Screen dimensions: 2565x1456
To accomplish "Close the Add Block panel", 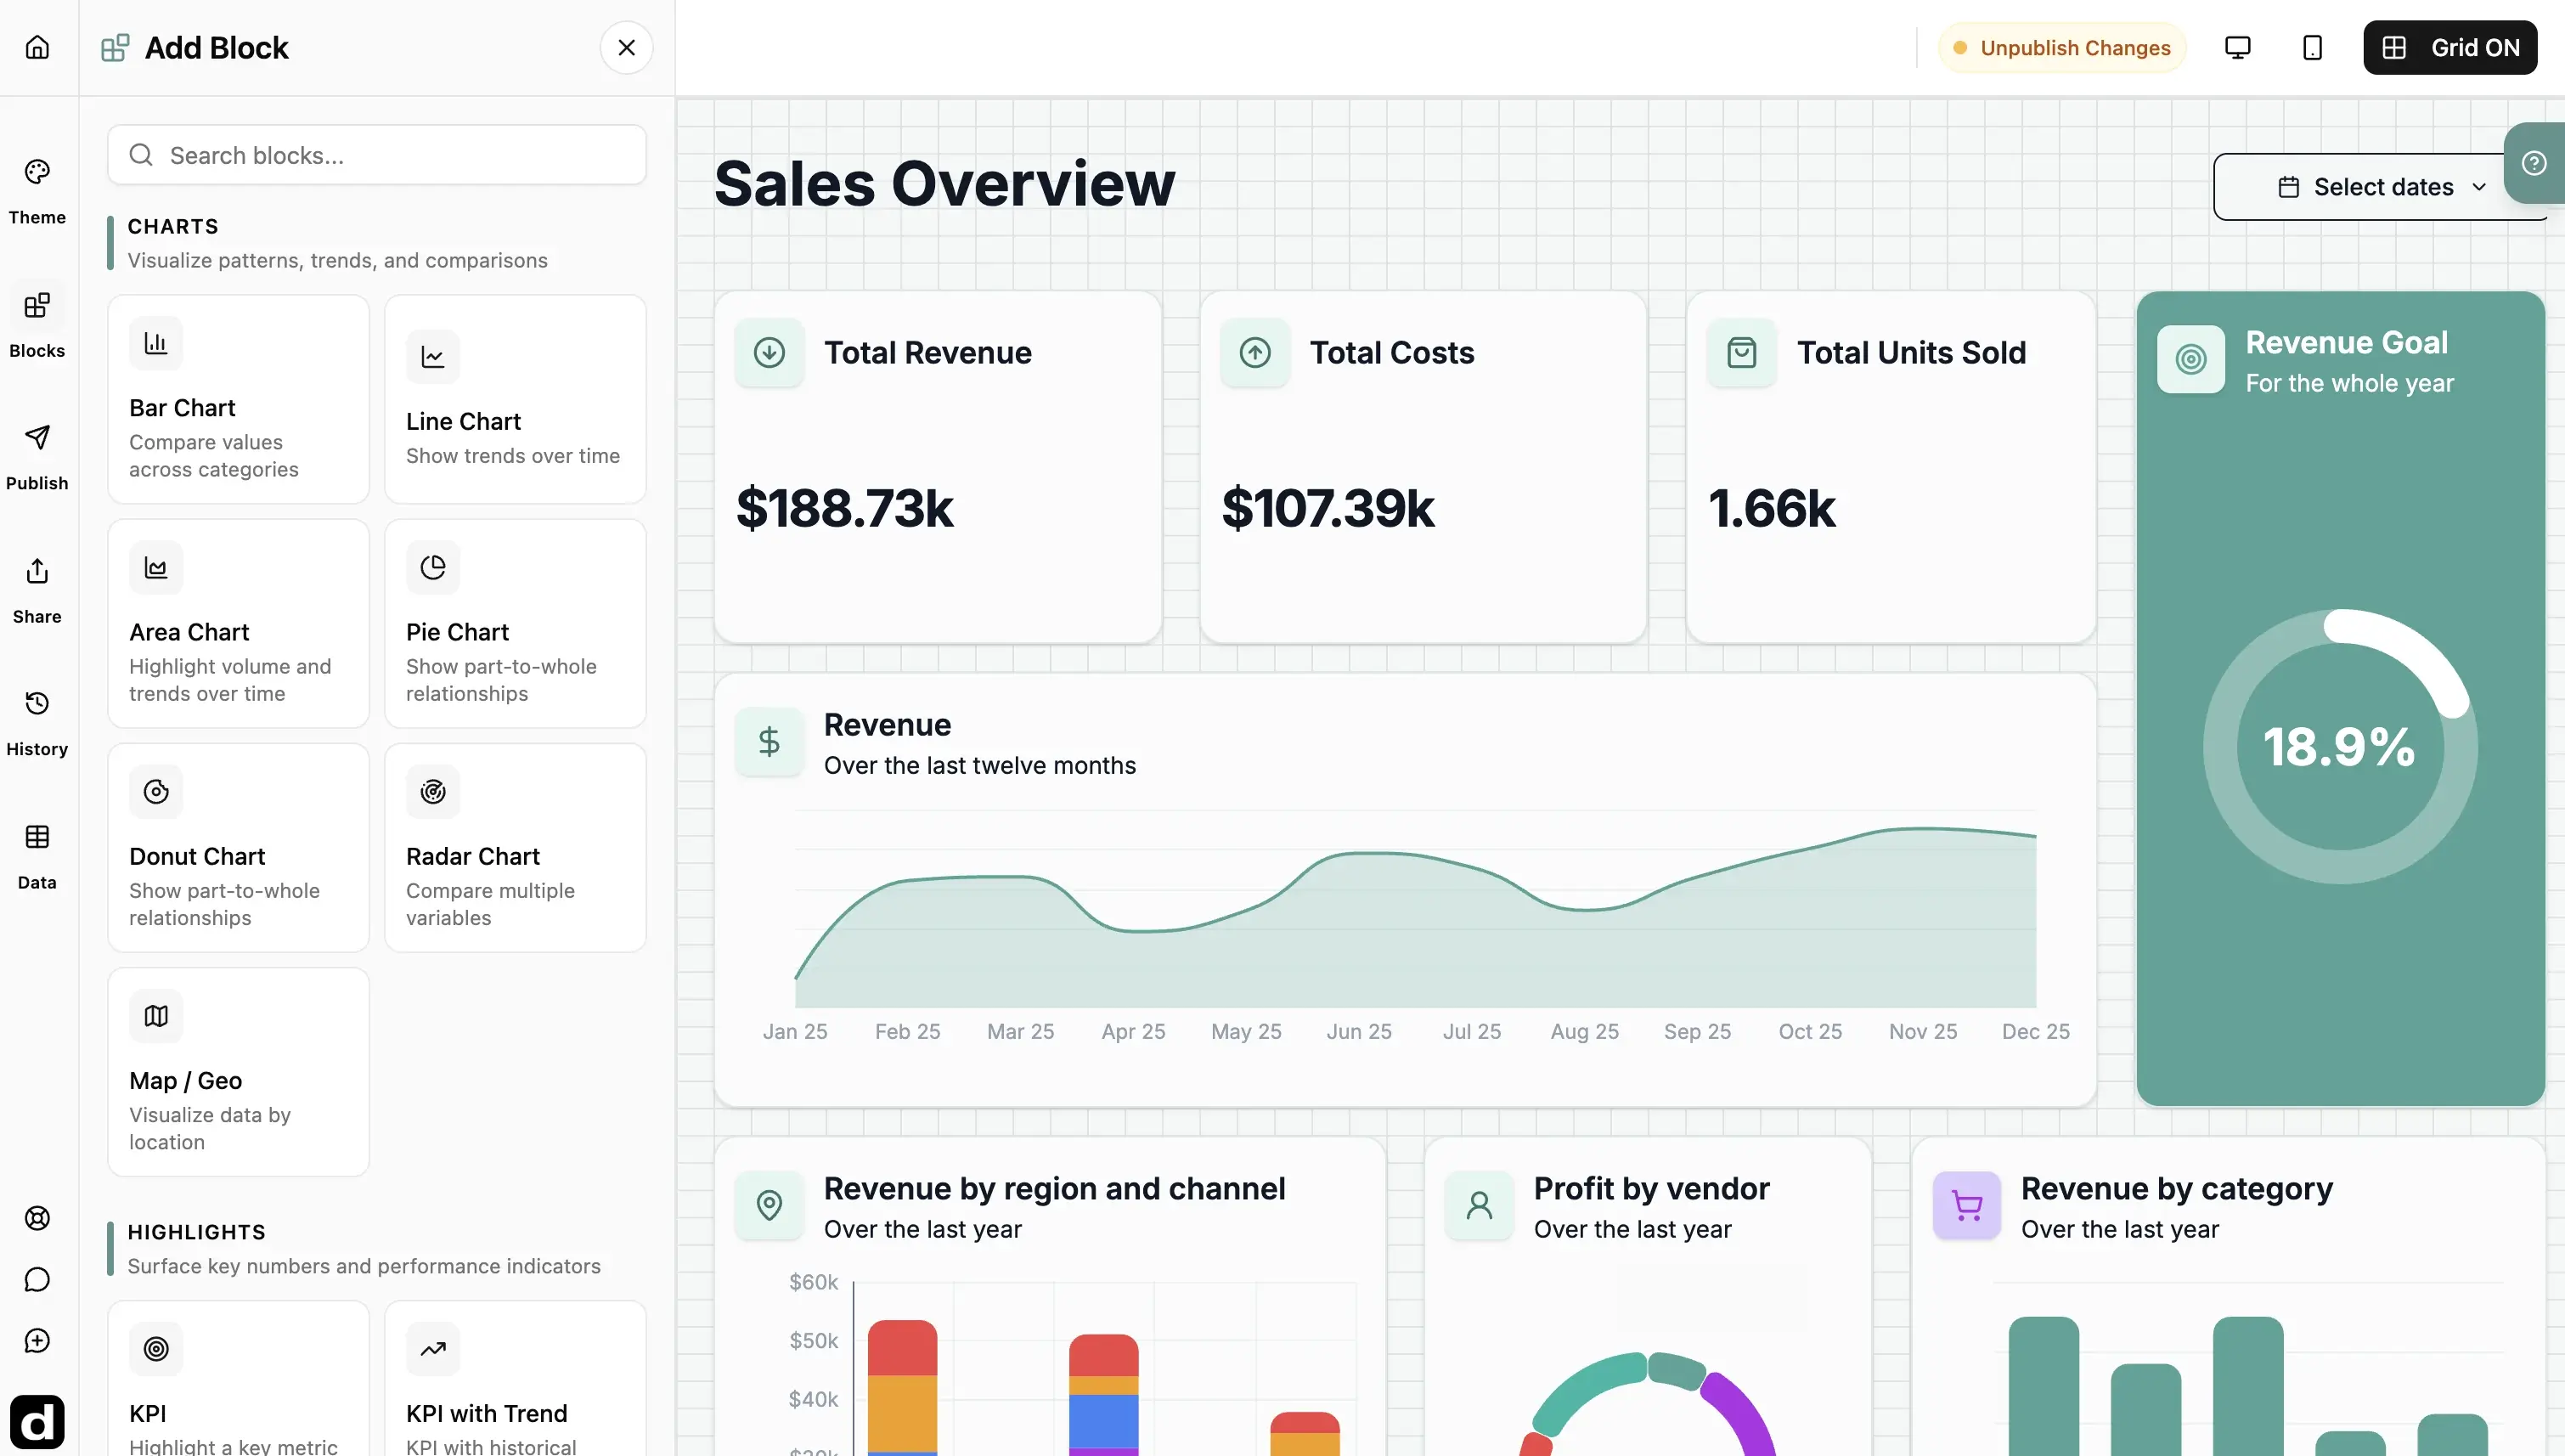I will point(627,47).
